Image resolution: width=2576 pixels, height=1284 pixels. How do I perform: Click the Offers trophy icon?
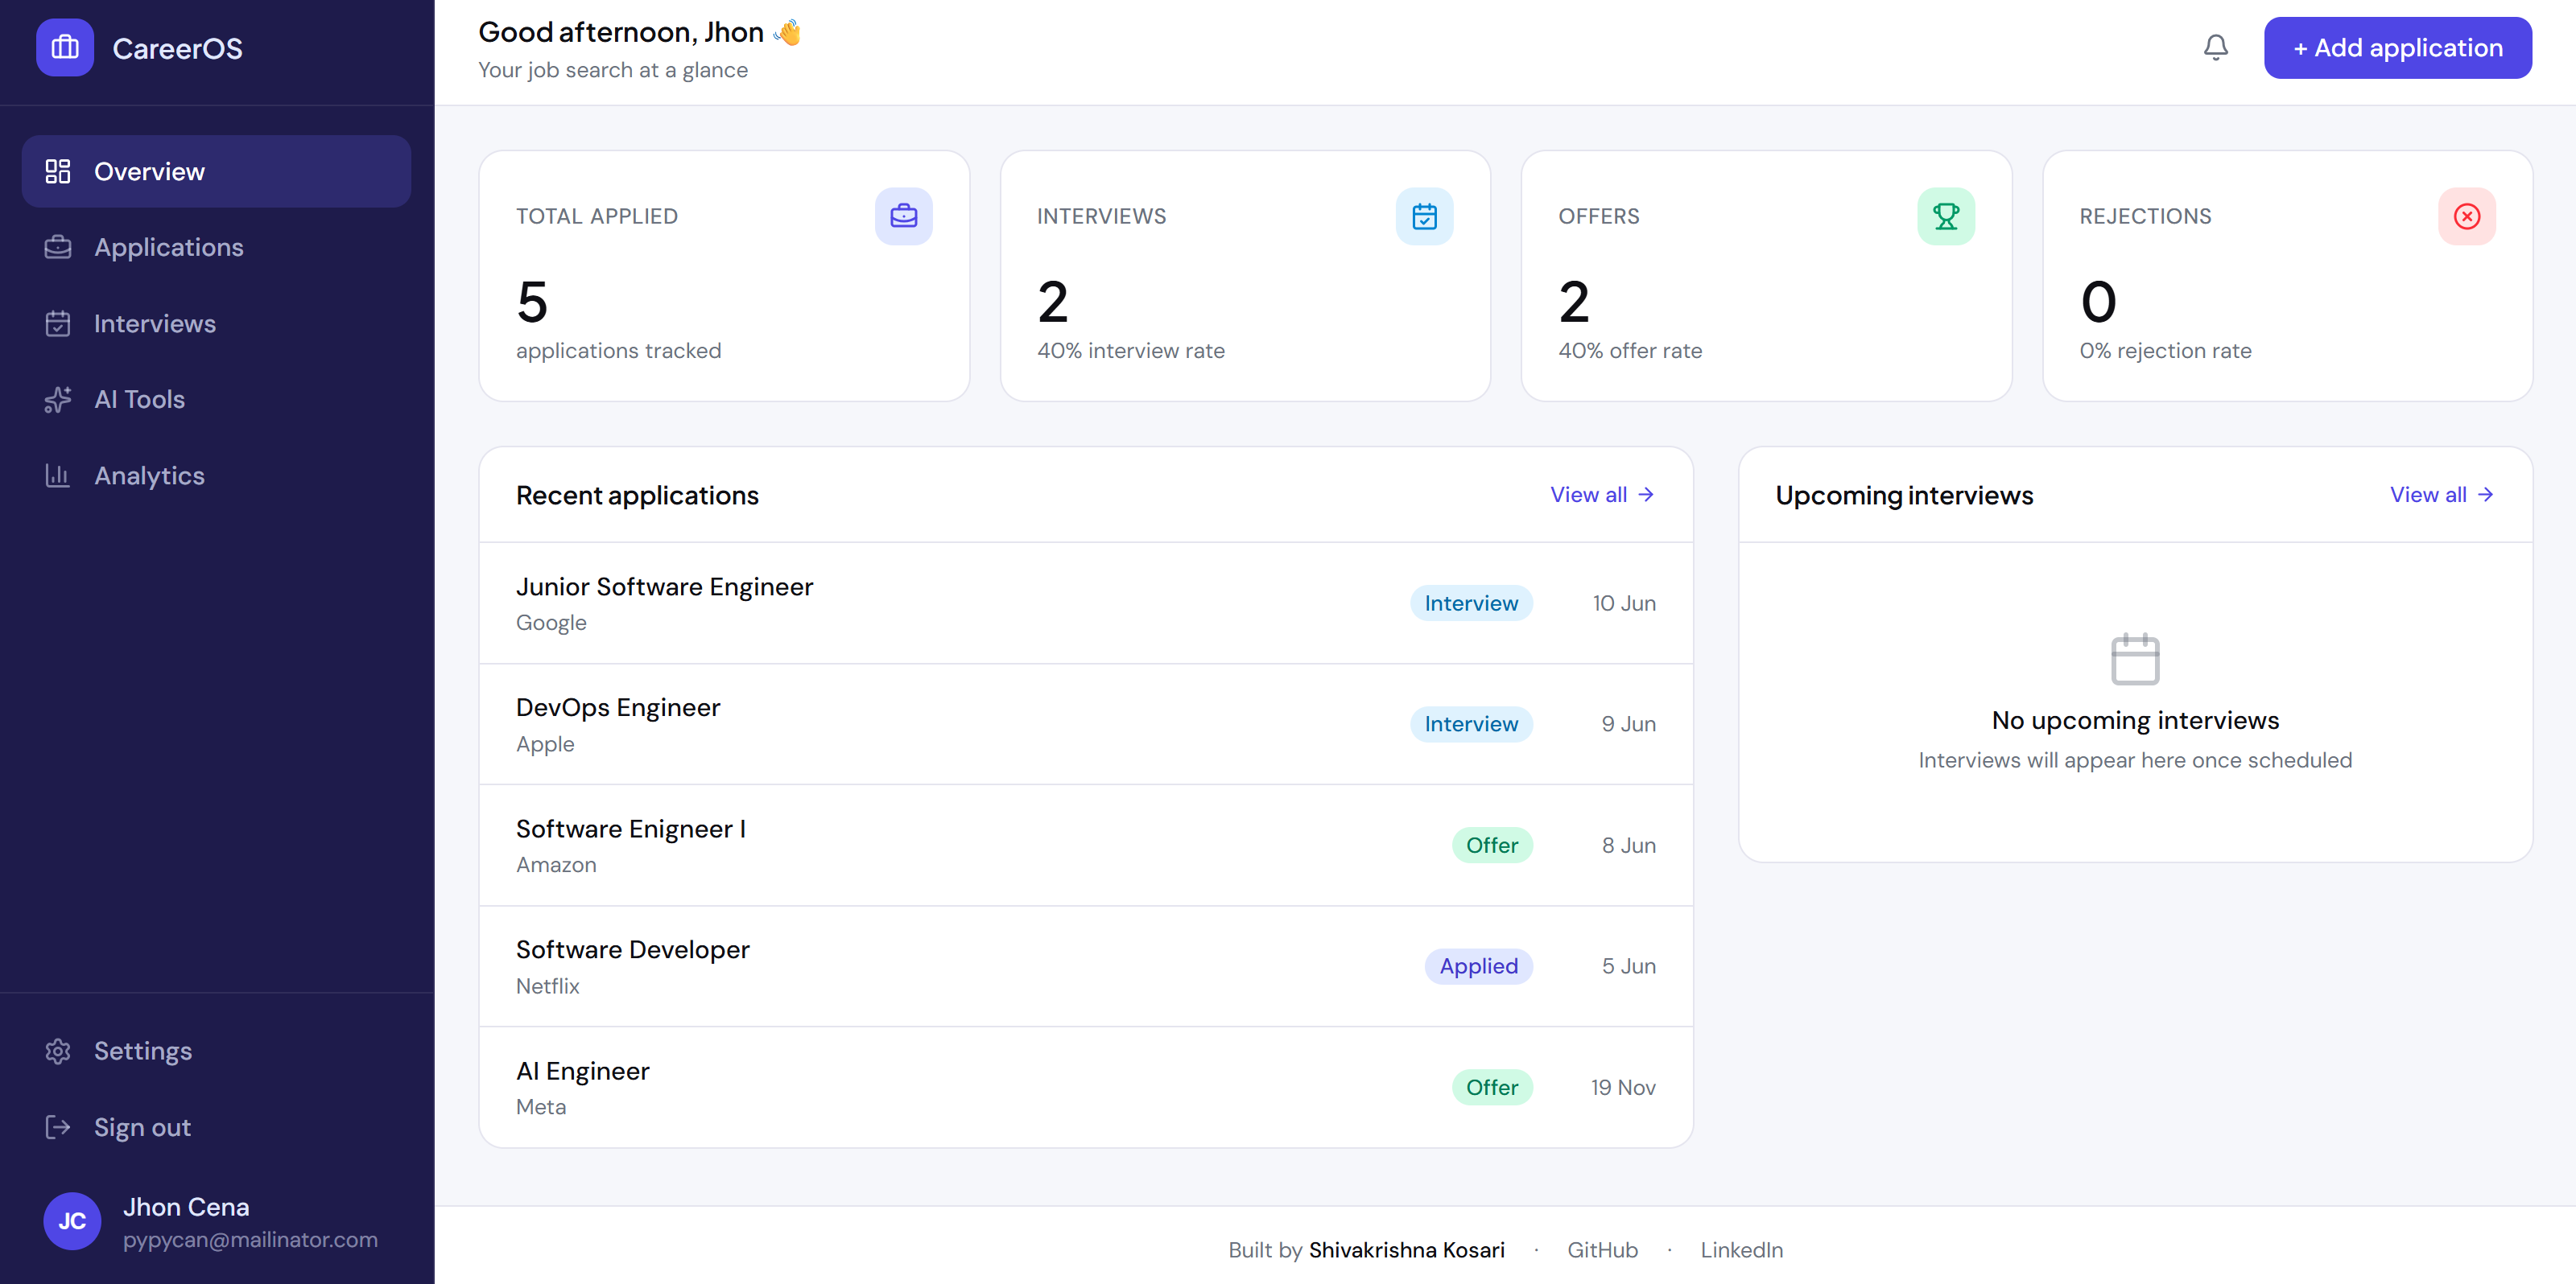click(x=1945, y=216)
